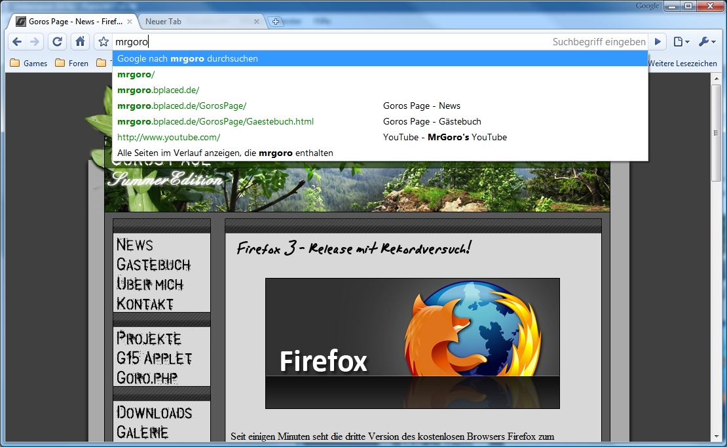
Task: Open the Kontakt sidebar link
Action: pos(145,303)
